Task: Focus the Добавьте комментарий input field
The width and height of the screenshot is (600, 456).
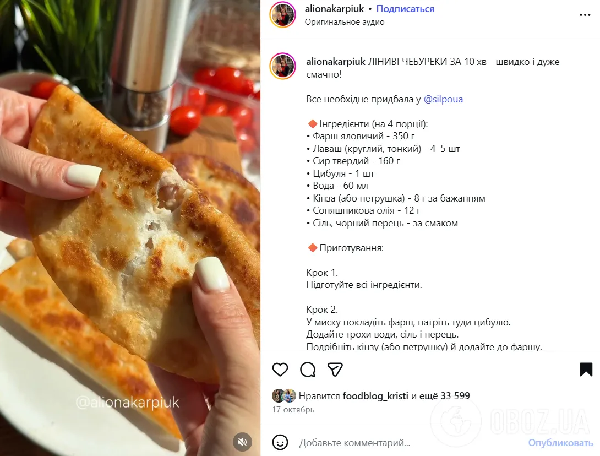Action: point(410,443)
